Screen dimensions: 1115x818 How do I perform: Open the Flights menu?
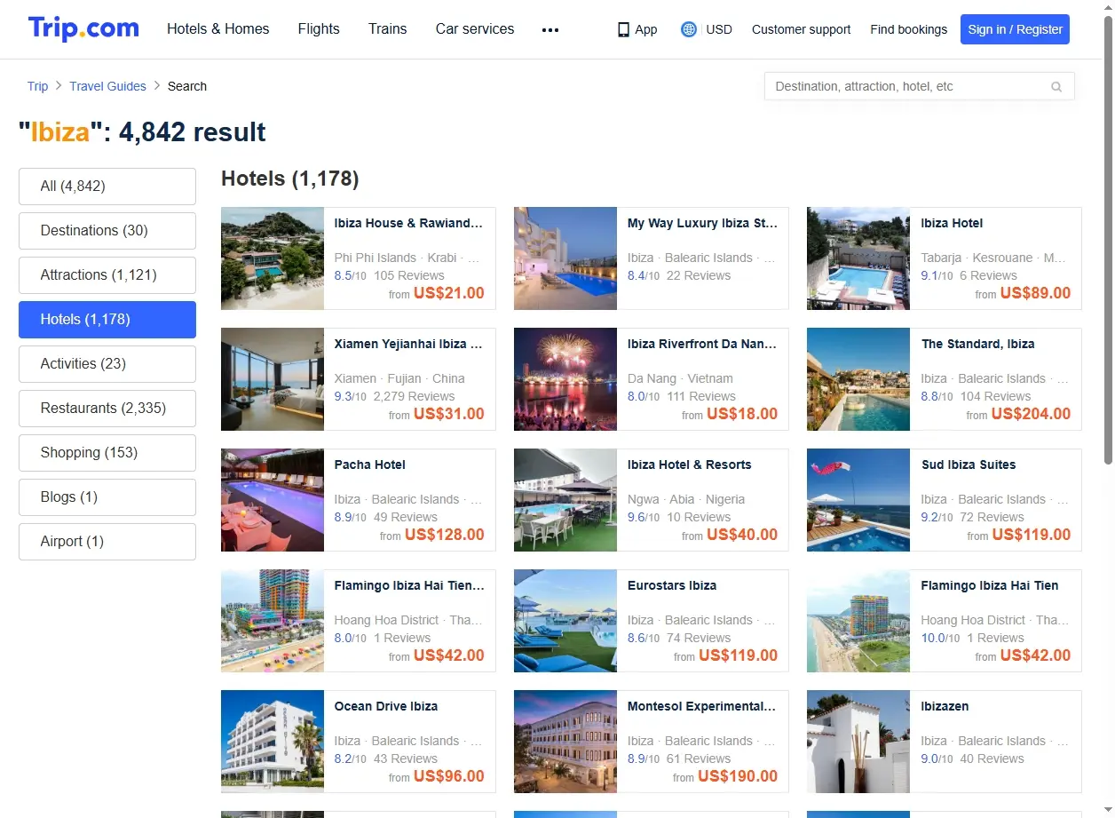pyautogui.click(x=319, y=29)
